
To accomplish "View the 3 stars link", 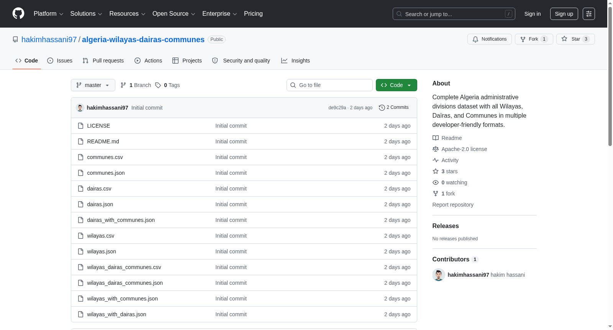I will (x=445, y=171).
